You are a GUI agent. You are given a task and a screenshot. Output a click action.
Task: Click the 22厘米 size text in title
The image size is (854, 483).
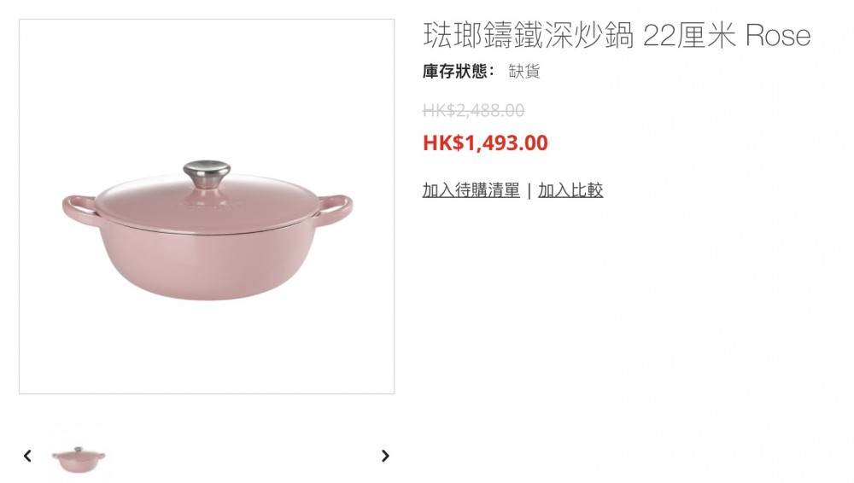(689, 35)
